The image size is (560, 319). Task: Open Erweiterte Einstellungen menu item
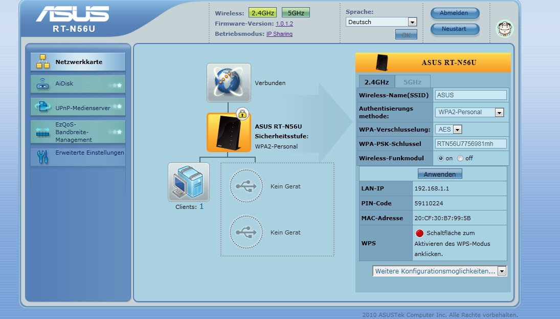coord(78,157)
